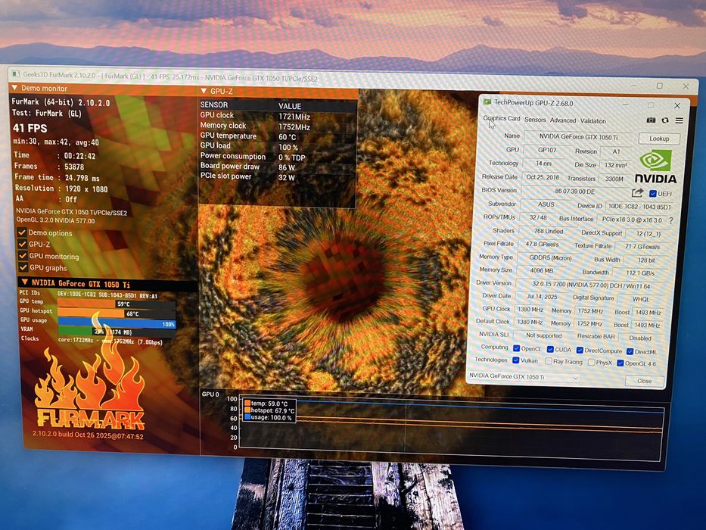This screenshot has width=706, height=530.
Task: Toggle the Vulkan checkbox
Action: 515,360
